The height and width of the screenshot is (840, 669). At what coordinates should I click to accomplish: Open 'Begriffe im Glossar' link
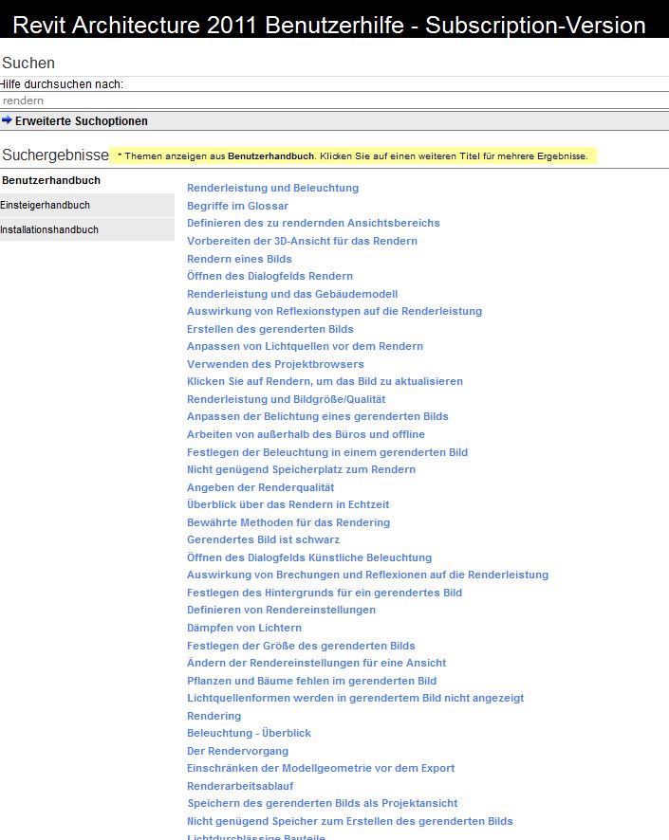coord(237,206)
